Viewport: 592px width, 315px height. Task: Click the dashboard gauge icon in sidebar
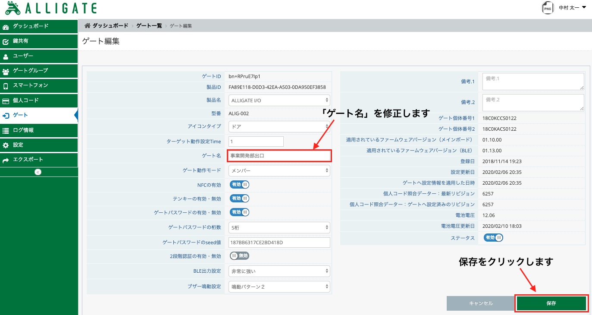[x=6, y=27]
